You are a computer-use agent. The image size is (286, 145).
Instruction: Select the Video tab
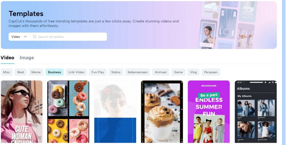(8, 58)
